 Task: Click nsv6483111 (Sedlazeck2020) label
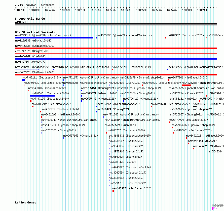[41, 77]
